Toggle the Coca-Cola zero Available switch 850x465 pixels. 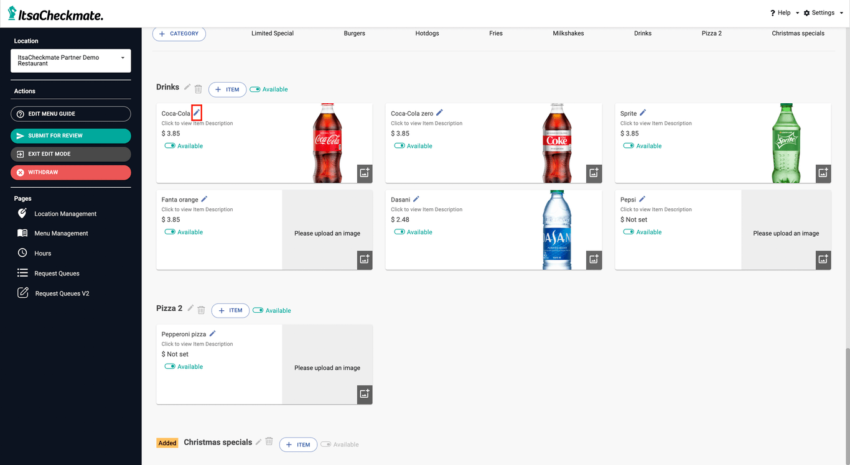tap(399, 146)
